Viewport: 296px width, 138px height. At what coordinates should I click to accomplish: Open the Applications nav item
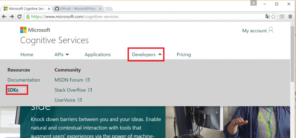click(98, 55)
